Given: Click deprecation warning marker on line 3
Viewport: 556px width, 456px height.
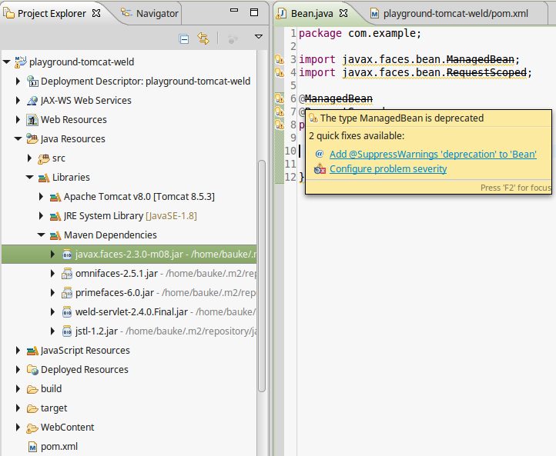Looking at the screenshot, I should pyautogui.click(x=280, y=59).
